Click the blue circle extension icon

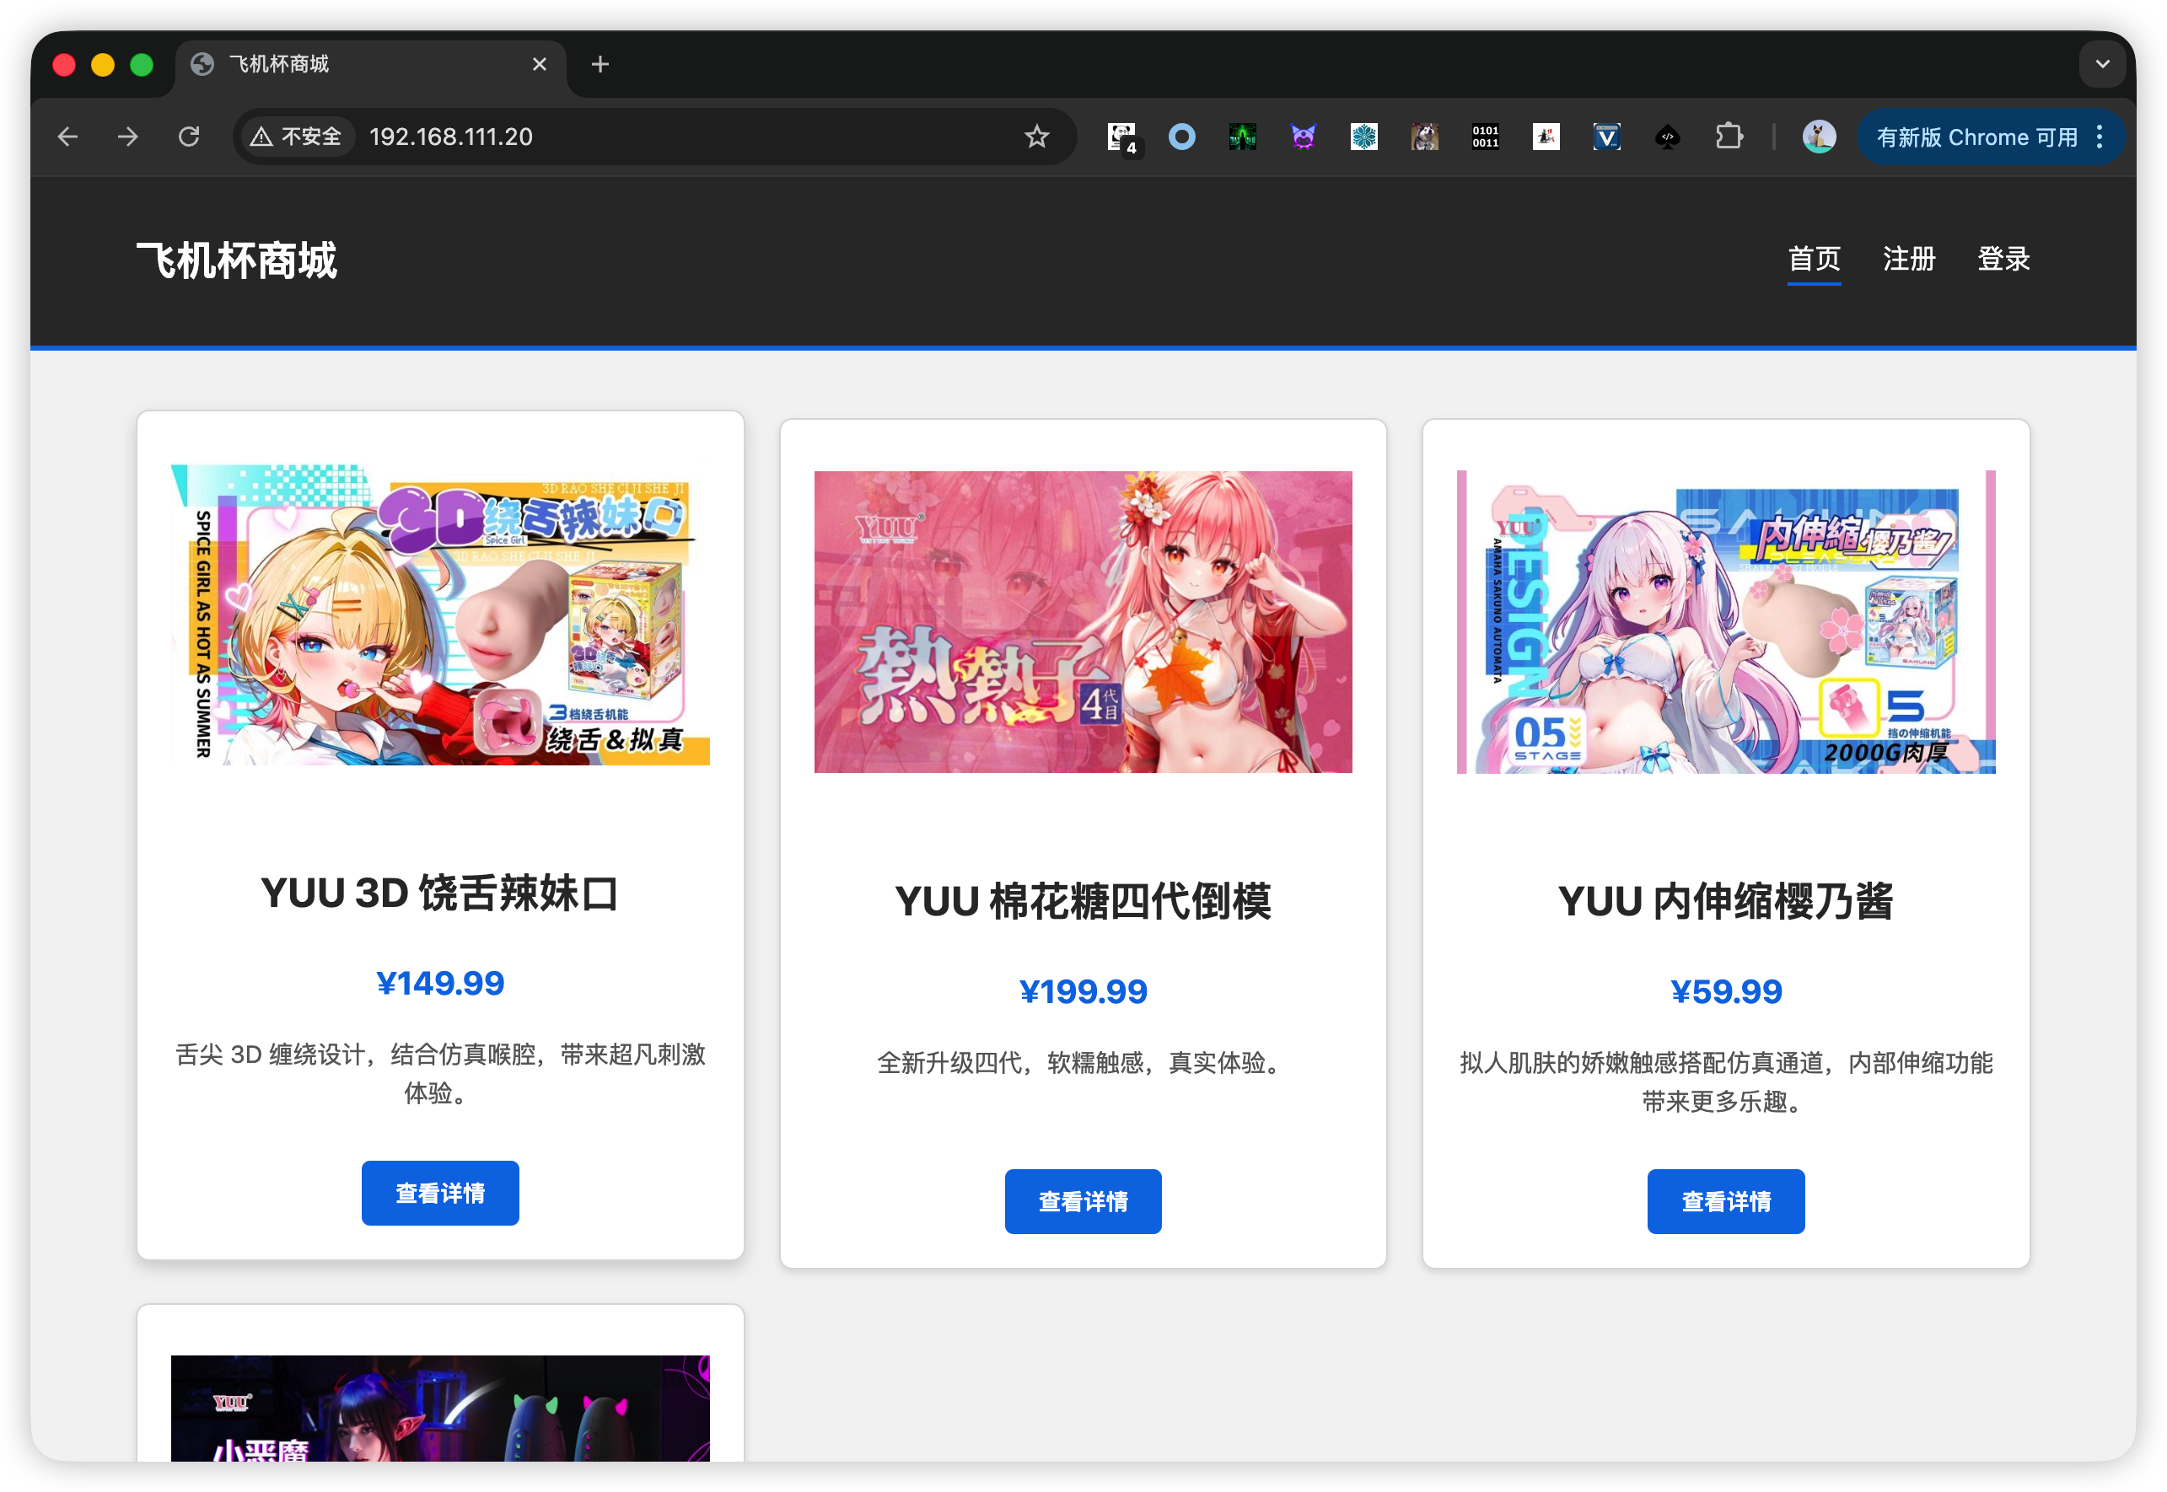[x=1181, y=137]
